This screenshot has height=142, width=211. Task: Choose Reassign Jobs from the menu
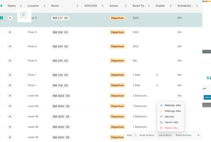tap(170, 105)
